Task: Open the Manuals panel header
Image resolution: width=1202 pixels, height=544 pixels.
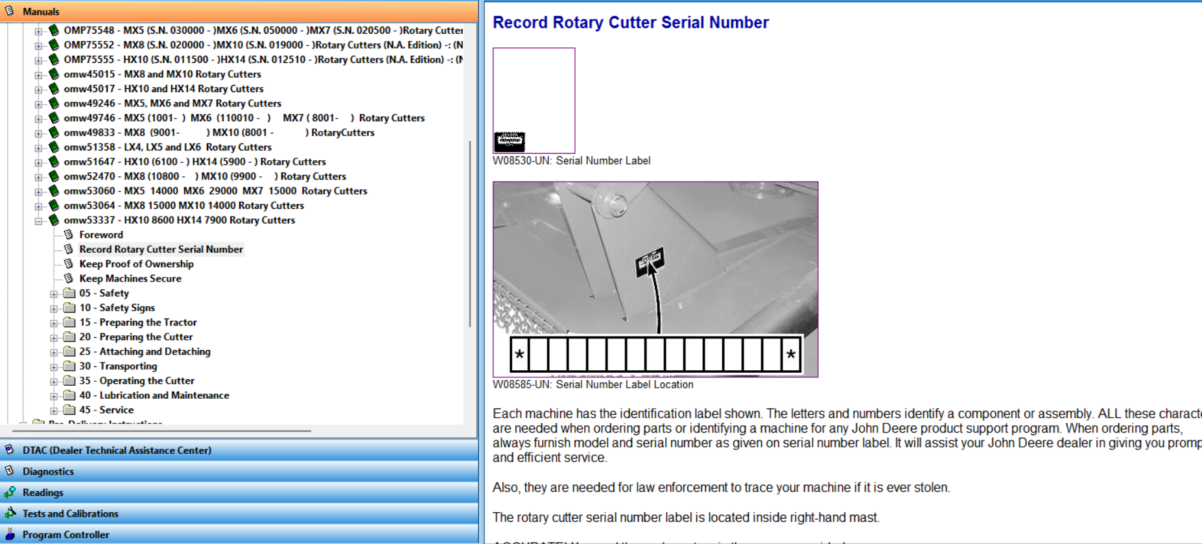Action: pos(239,11)
